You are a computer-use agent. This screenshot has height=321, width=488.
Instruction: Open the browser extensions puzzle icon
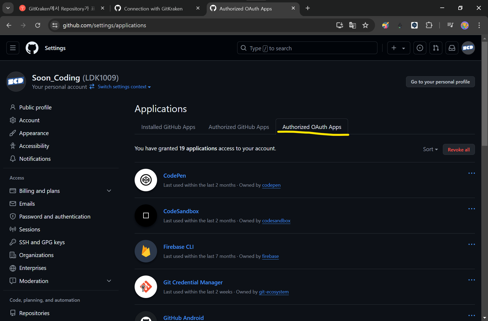point(429,25)
